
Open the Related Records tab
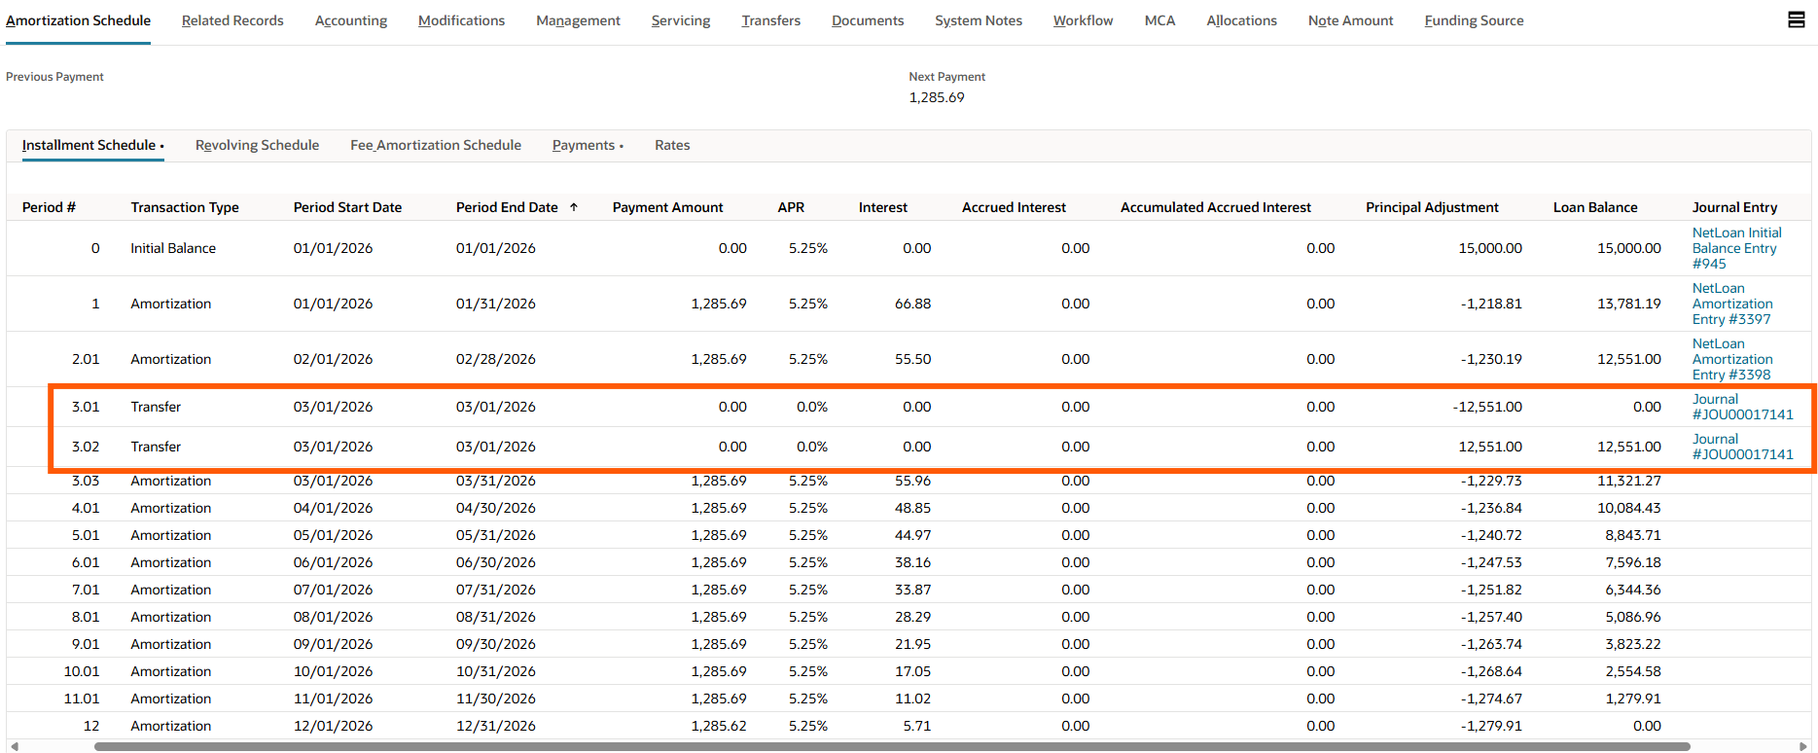pos(232,20)
